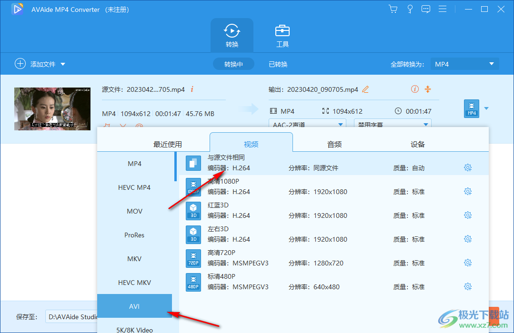514x333 pixels.
Task: Open settings gear for 与源文件相同 preset
Action: (468, 167)
